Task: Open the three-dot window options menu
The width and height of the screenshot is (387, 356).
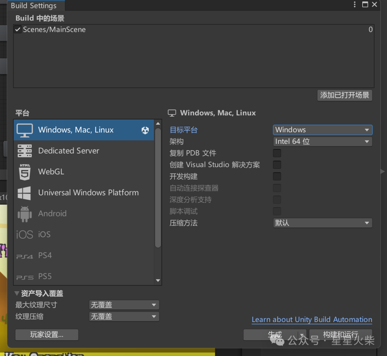Action: click(354, 4)
